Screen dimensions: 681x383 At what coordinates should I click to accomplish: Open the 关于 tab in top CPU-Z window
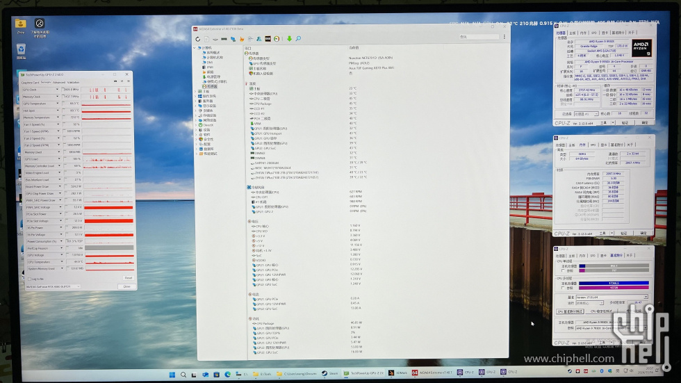(631, 33)
